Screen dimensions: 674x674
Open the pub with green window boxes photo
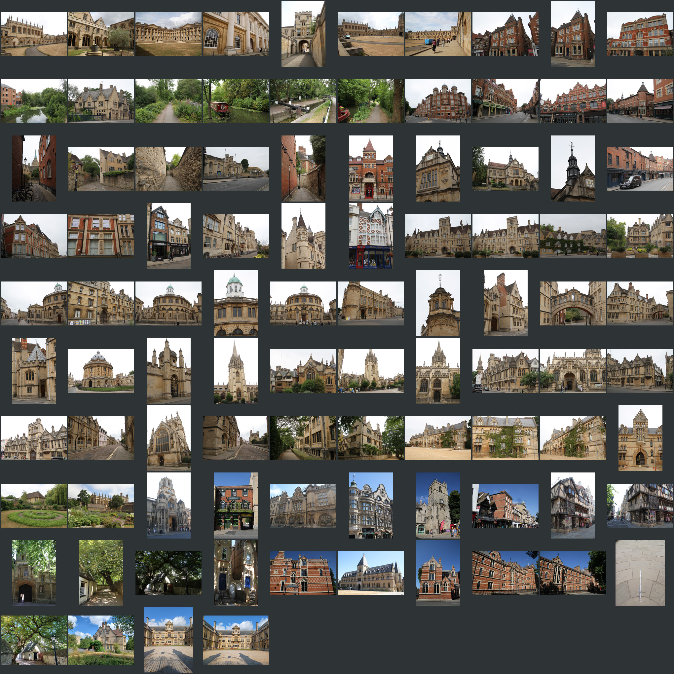tap(236, 505)
